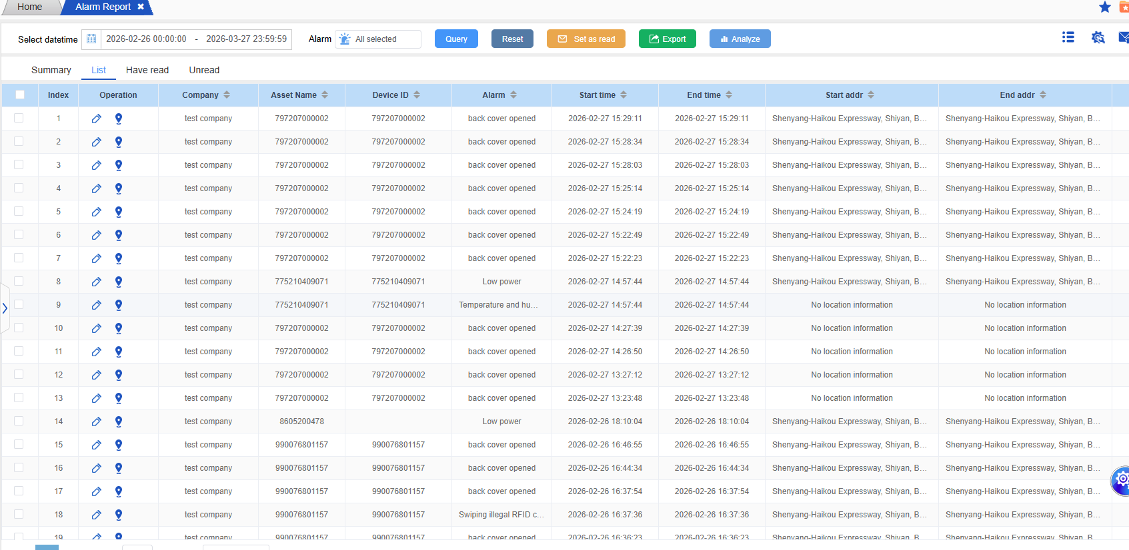Expand the collapsed left side panel arrow

pyautogui.click(x=5, y=308)
